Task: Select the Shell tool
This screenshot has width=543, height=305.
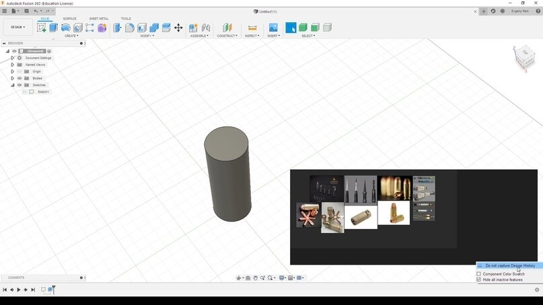Action: (x=141, y=28)
